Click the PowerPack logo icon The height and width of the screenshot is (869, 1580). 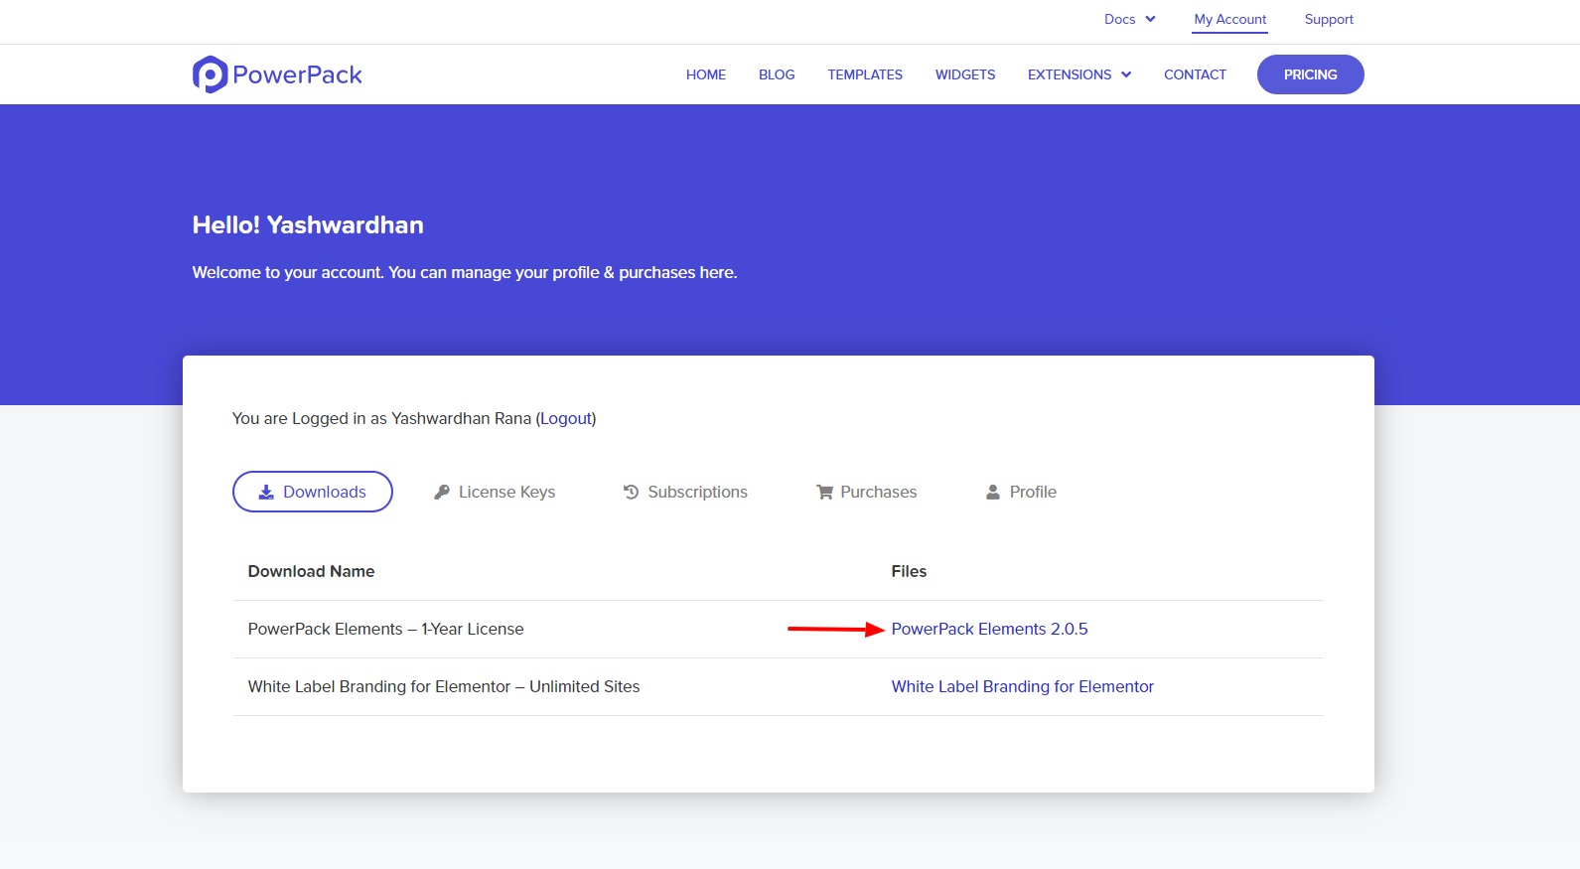click(x=210, y=74)
